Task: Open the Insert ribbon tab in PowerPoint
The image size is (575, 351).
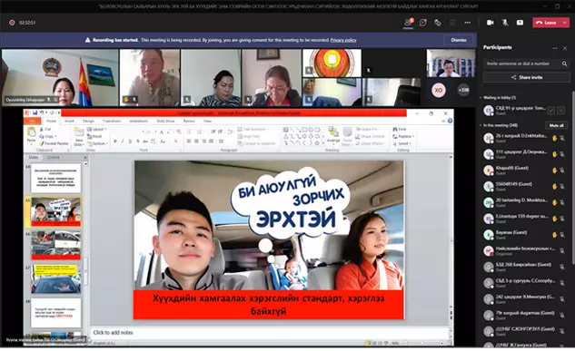Action: (x=69, y=121)
